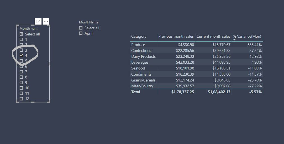The image size is (284, 144).
Task: Sort by Current month sales header
Action: tap(213, 36)
